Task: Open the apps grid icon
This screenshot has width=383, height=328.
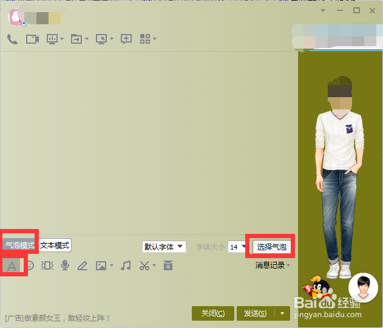Action: point(145,39)
